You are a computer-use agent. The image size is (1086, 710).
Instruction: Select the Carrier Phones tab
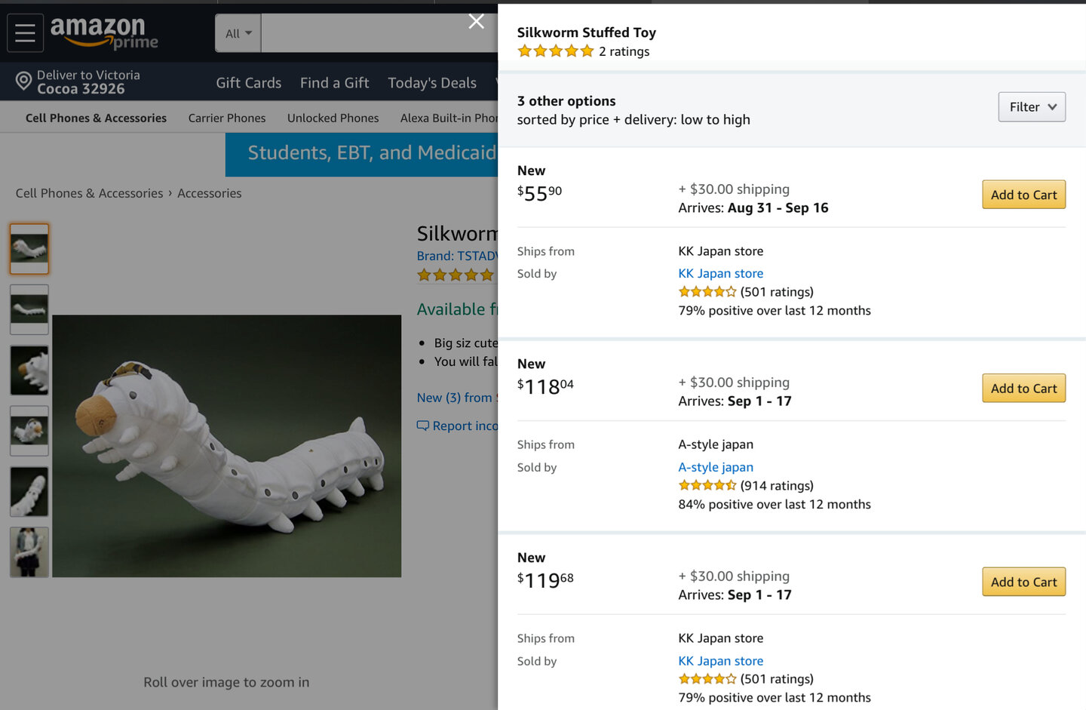pos(227,118)
